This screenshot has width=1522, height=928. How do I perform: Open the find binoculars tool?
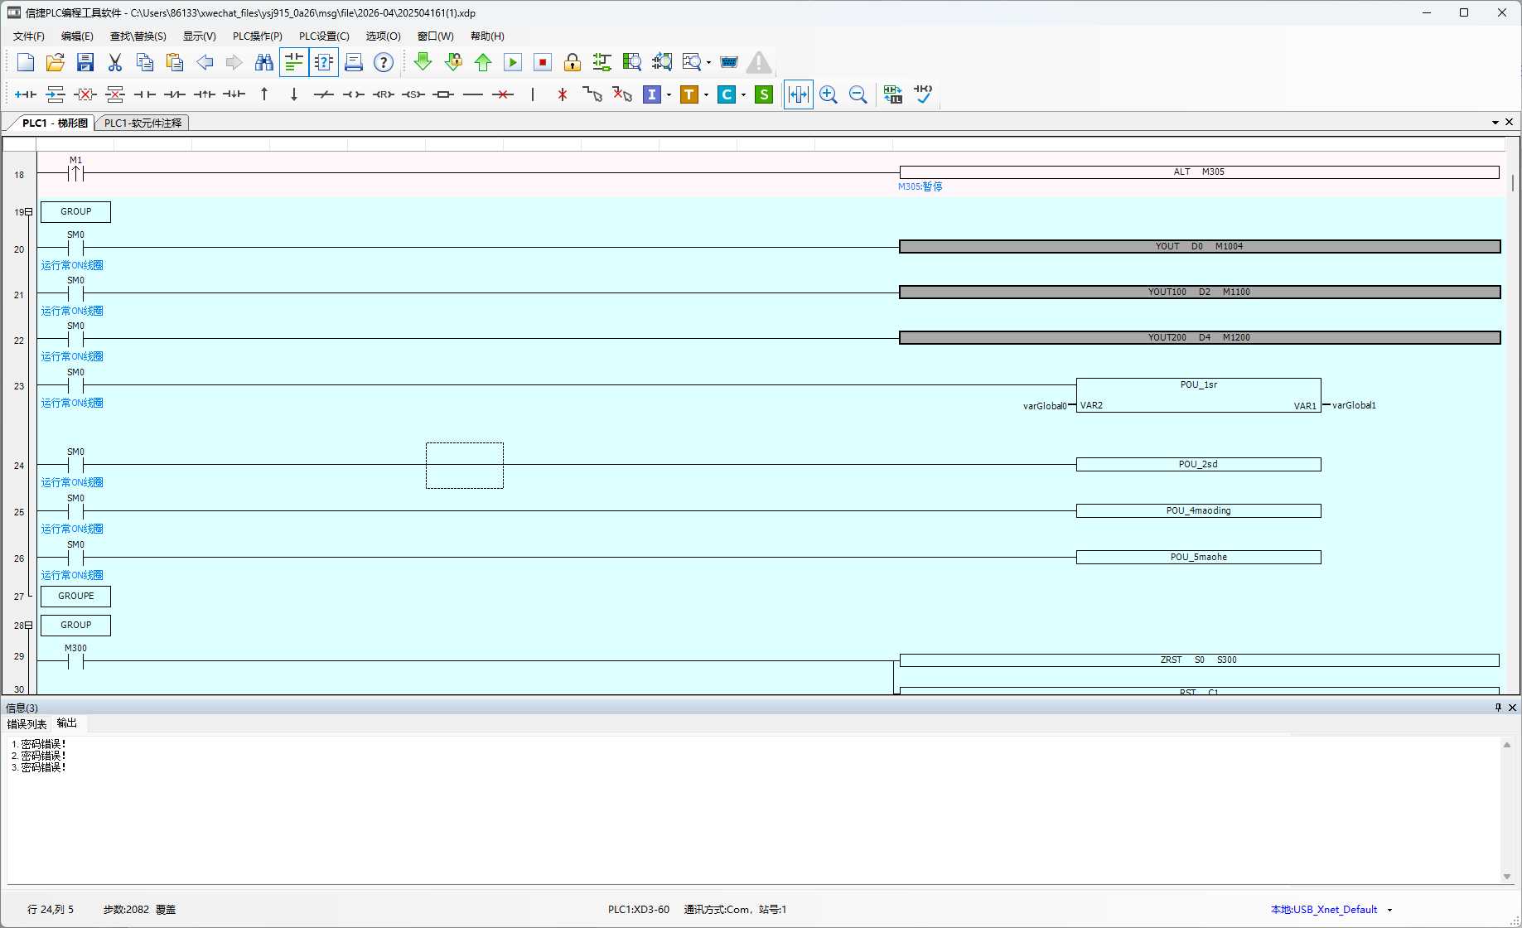(264, 62)
